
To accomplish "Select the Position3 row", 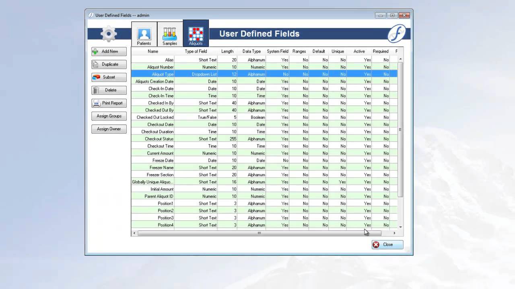I will click(264, 218).
